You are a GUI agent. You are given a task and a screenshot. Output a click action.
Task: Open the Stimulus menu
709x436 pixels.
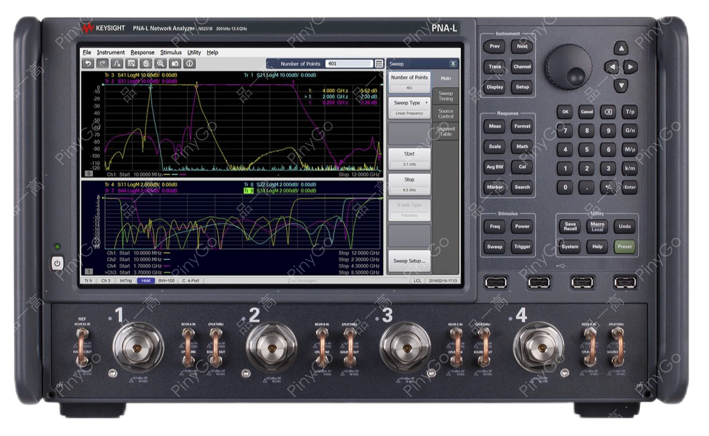click(171, 52)
